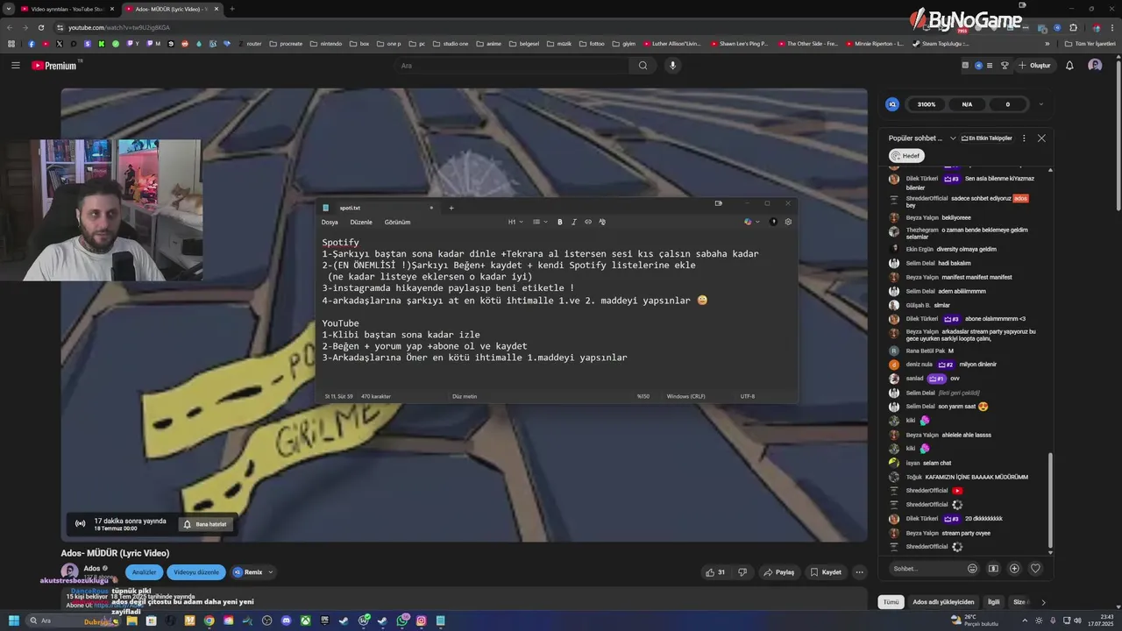Open Google Chrome from the taskbar
Screen dimensions: 1122x631
tap(209, 620)
